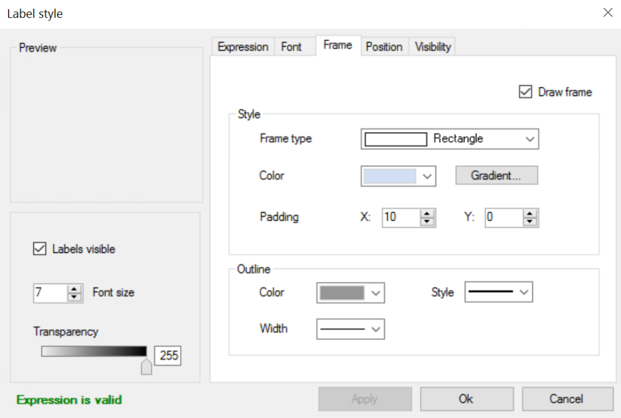Adjust the Transparency slider

146,366
